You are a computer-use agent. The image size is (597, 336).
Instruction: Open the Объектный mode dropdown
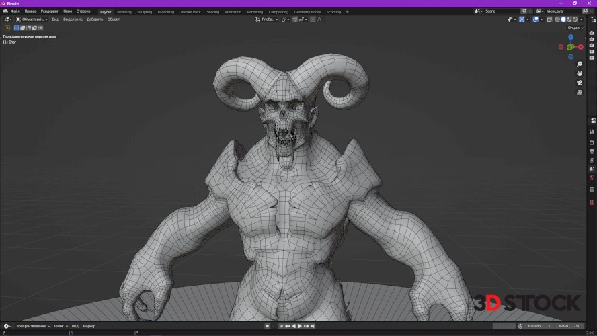32,19
